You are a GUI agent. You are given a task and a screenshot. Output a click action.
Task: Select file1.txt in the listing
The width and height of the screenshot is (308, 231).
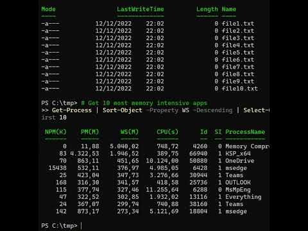238,24
